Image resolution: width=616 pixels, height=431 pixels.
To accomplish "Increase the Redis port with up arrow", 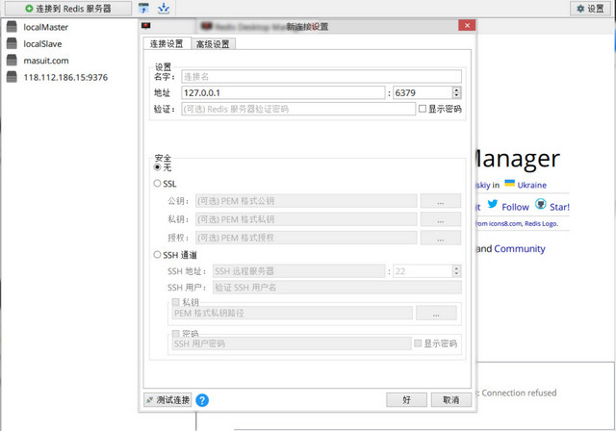I will (x=456, y=89).
